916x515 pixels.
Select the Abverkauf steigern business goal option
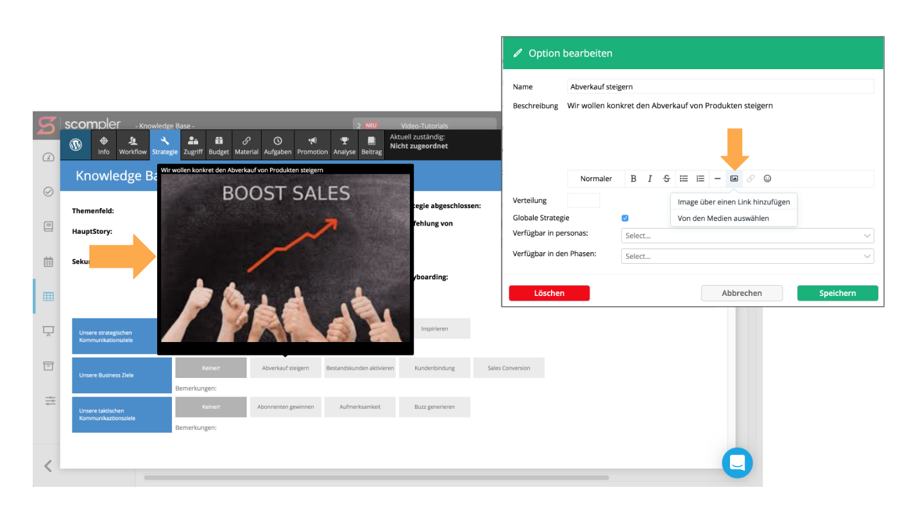285,368
